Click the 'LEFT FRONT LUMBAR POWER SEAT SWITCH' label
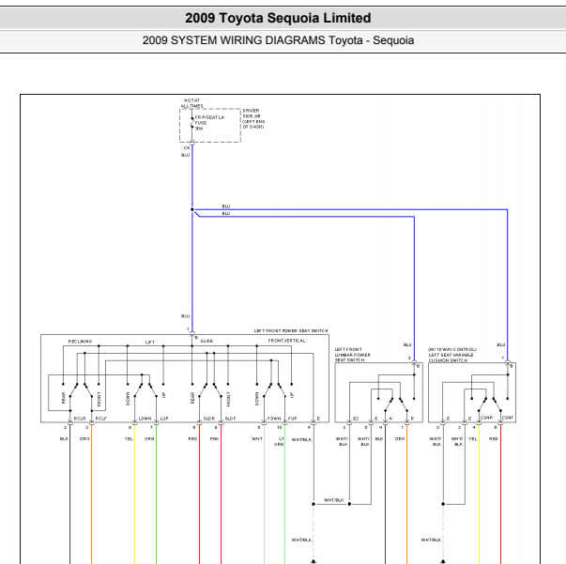Viewport: 566px width, 564px height. click(352, 355)
